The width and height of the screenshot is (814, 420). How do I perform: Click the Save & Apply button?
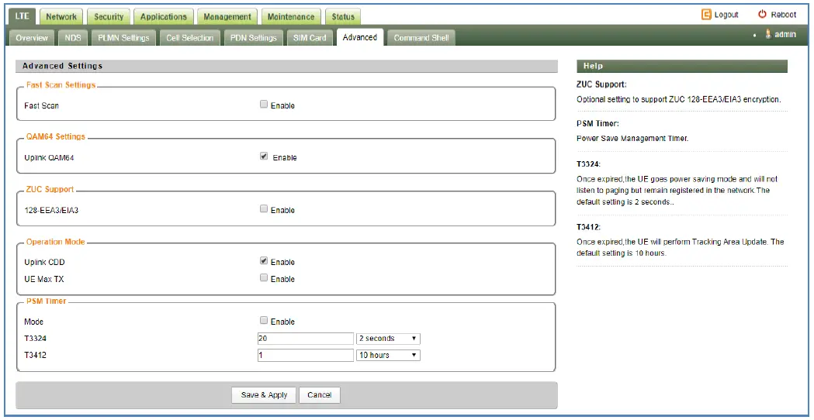point(264,395)
